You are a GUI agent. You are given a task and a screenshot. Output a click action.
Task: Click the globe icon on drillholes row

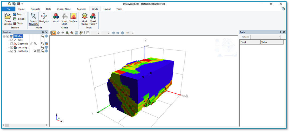[47, 51]
